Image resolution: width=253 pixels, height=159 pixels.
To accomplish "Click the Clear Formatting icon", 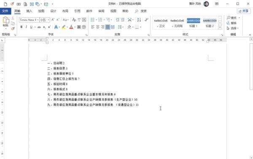I will [74, 20].
